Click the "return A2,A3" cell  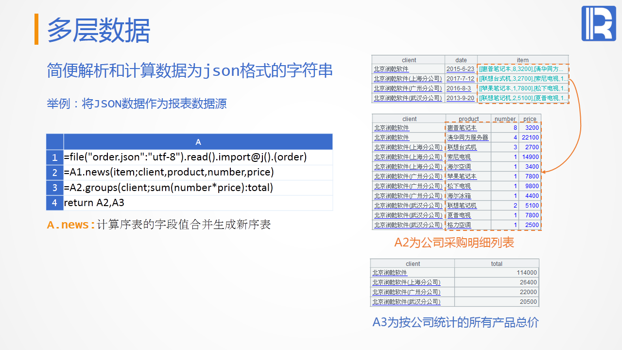pos(198,203)
